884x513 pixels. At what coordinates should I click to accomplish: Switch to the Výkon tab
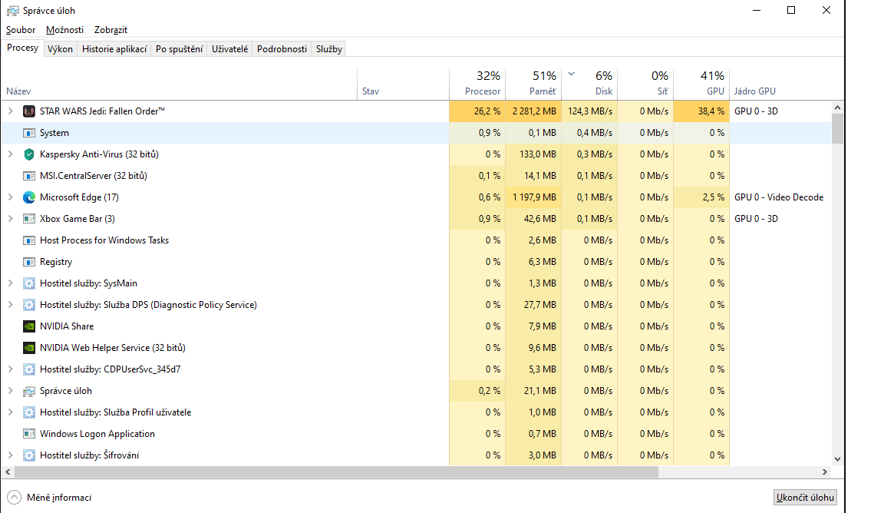60,49
